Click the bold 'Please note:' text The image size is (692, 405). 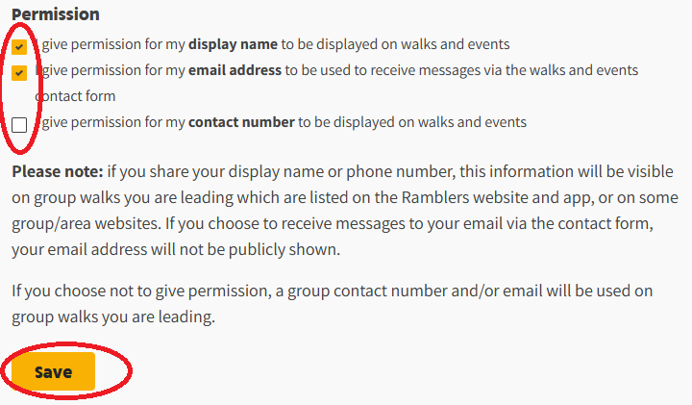pyautogui.click(x=58, y=171)
